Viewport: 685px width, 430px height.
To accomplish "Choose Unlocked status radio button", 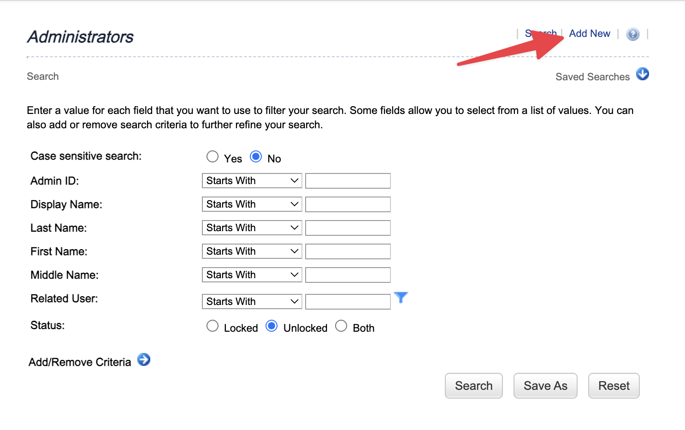I will click(272, 326).
